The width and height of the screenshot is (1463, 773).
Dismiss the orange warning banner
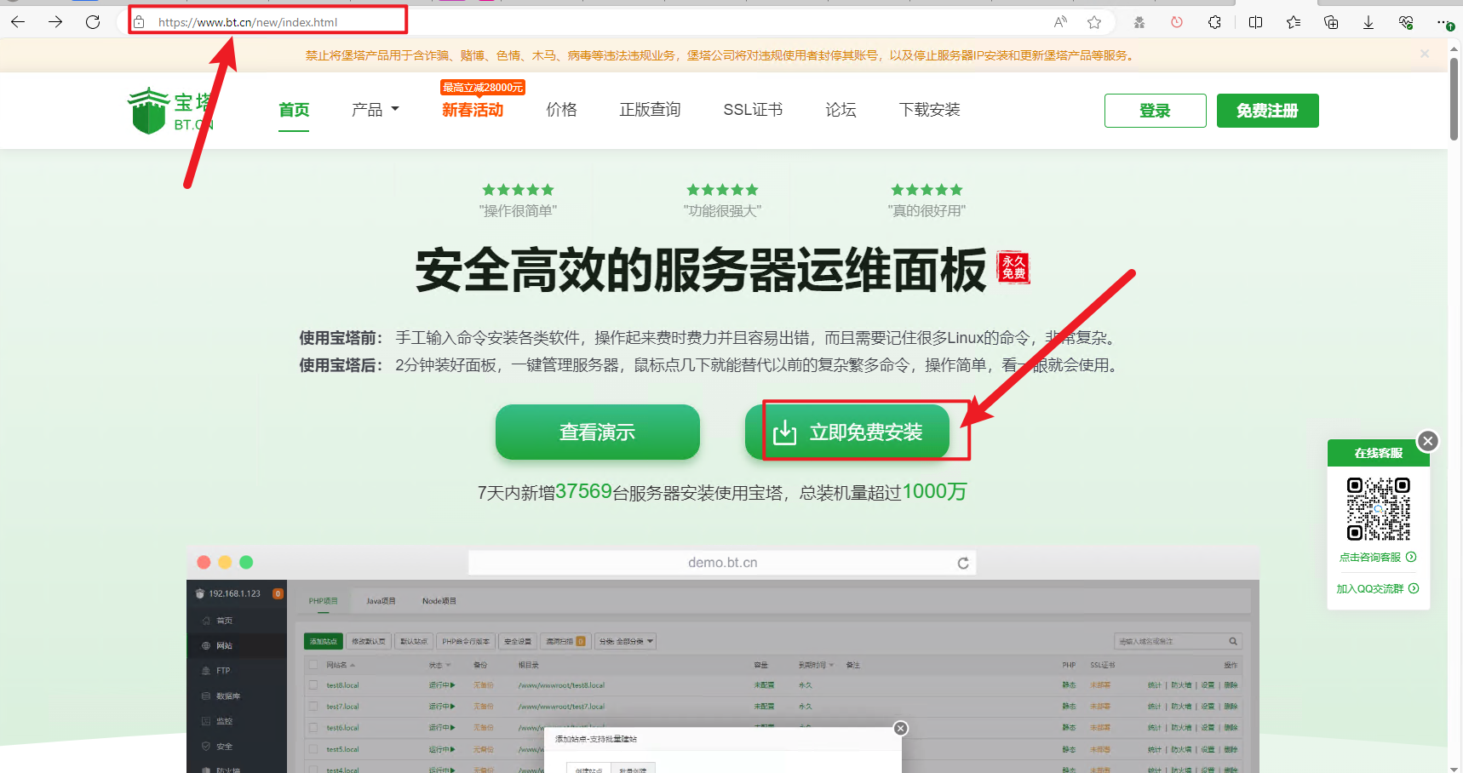(1425, 54)
